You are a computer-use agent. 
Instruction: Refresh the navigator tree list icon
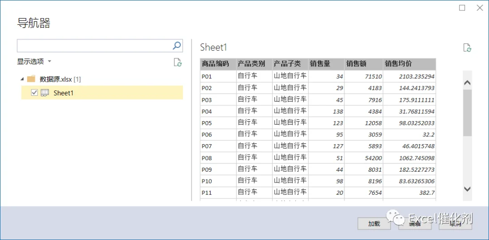coord(177,62)
